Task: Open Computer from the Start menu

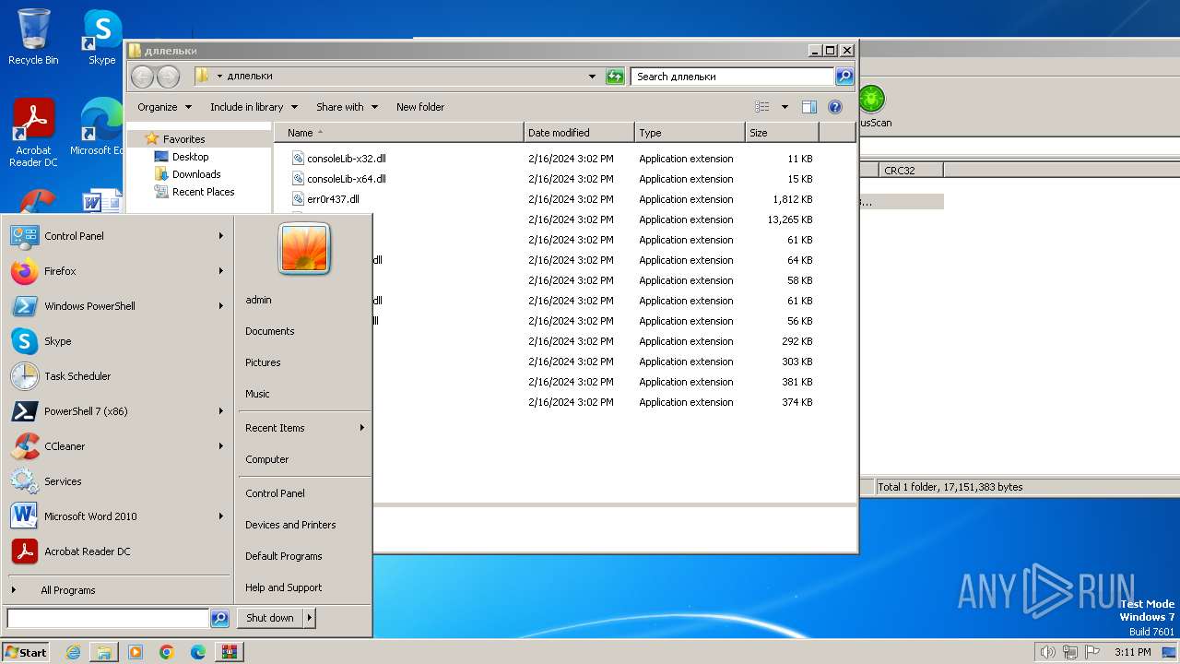Action: pos(304,459)
